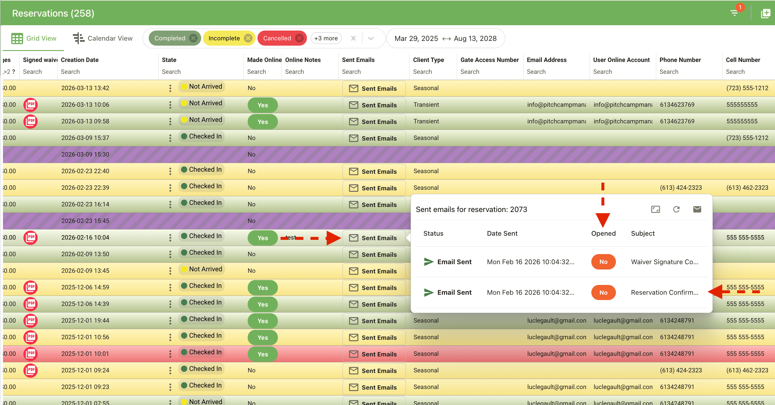Open the filters panel with notification badge
Image resolution: width=775 pixels, height=405 pixels.
tap(734, 13)
